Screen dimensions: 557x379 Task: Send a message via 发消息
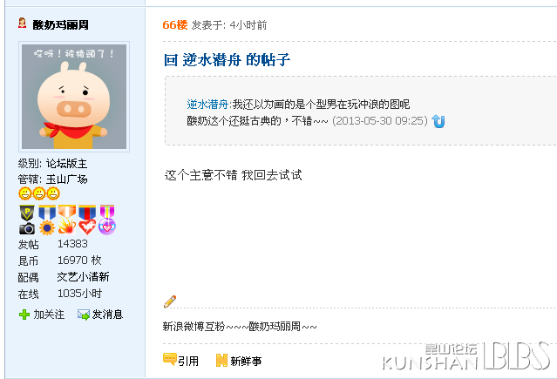100,315
